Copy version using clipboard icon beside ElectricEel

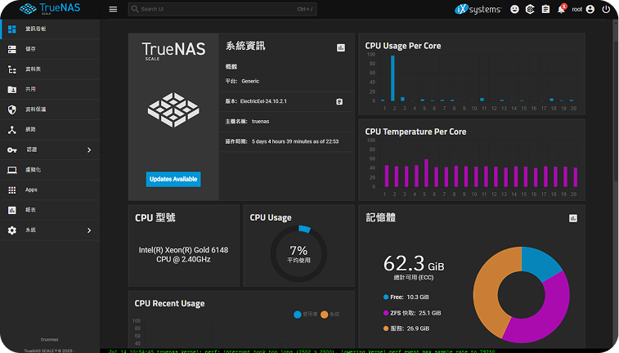[x=339, y=101]
